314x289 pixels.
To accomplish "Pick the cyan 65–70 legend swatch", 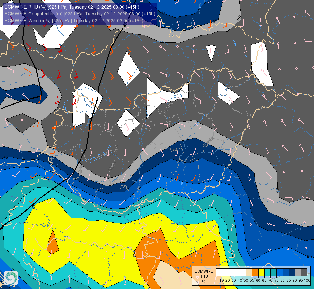I will [267, 272].
